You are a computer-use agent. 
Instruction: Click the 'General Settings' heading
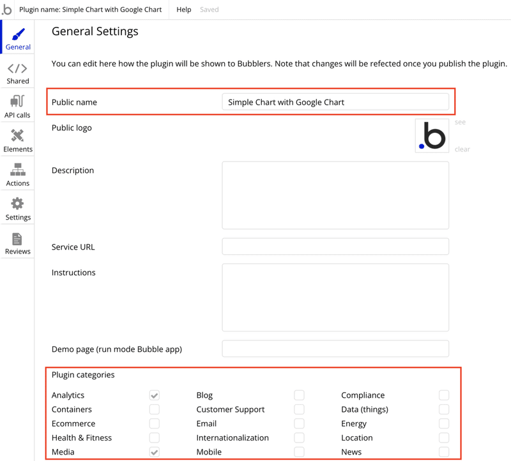[95, 31]
